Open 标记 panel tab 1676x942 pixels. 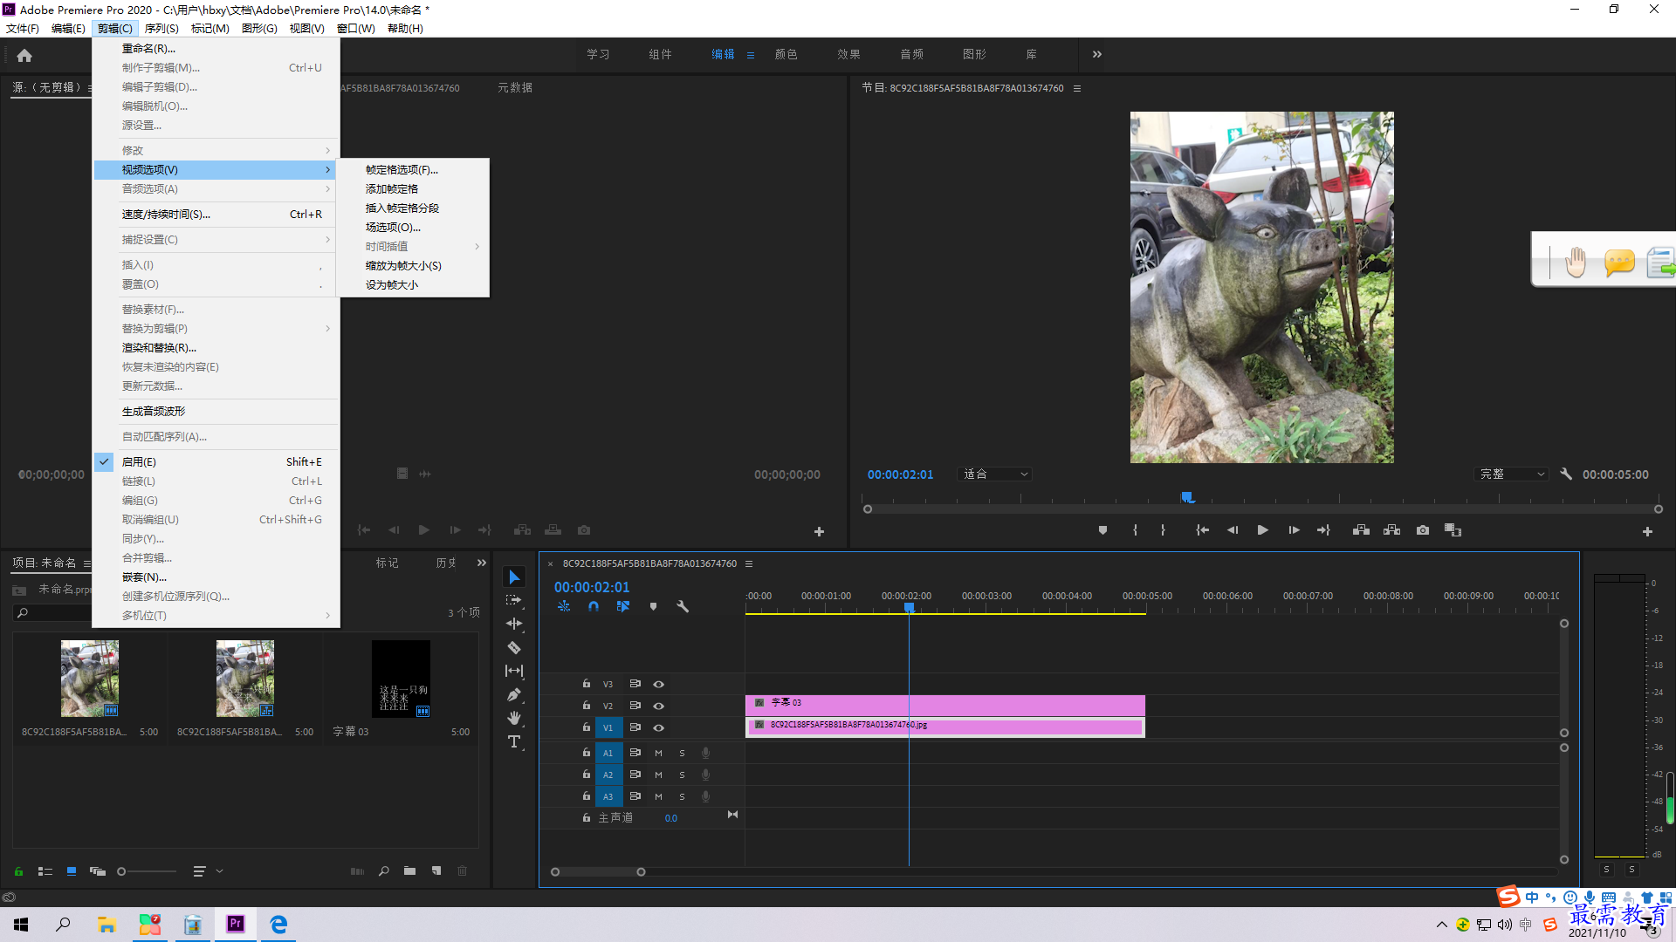click(387, 563)
